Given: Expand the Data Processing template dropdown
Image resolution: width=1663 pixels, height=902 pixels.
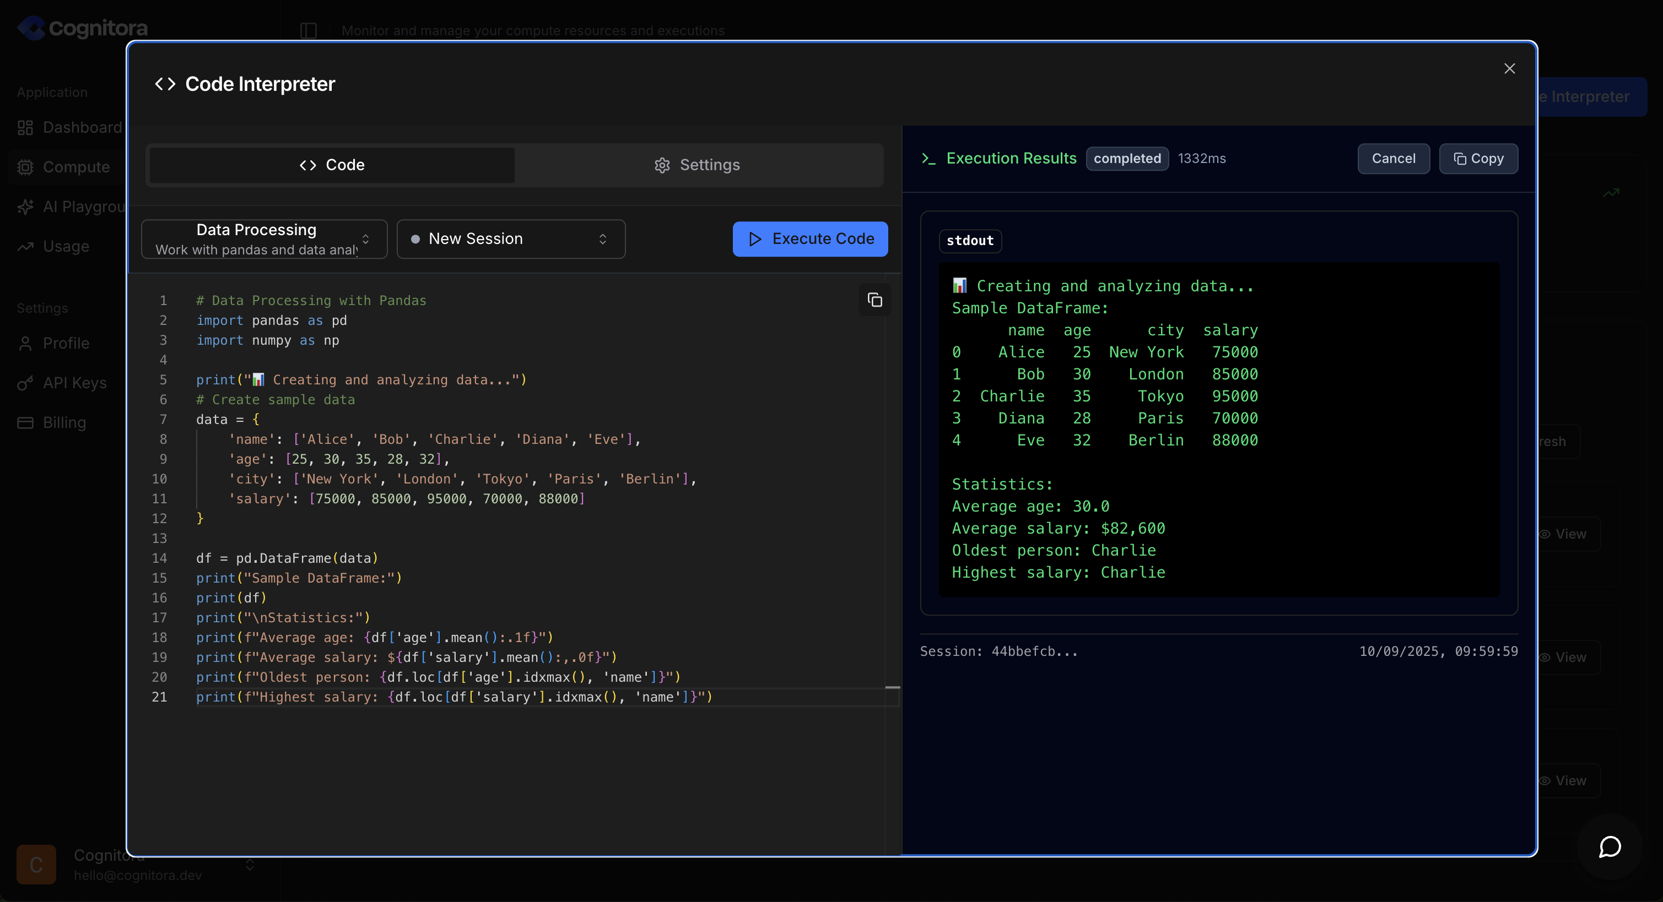Looking at the screenshot, I should (264, 239).
